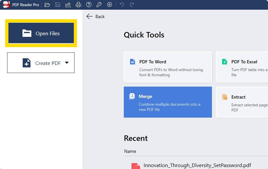Click the Name column header in Recent
The image size is (268, 169).
point(130,151)
